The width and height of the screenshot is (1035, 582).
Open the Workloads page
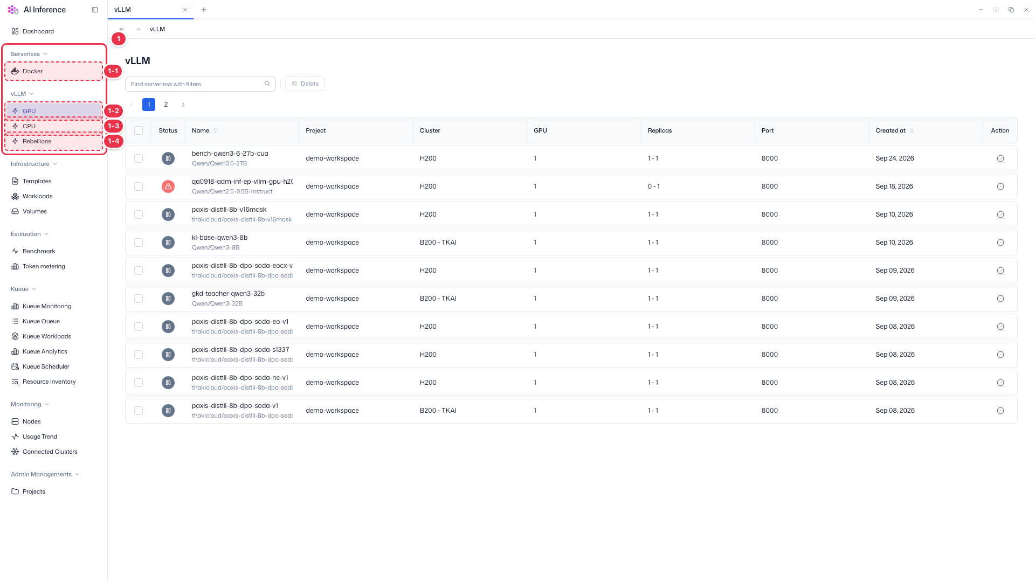click(53, 196)
